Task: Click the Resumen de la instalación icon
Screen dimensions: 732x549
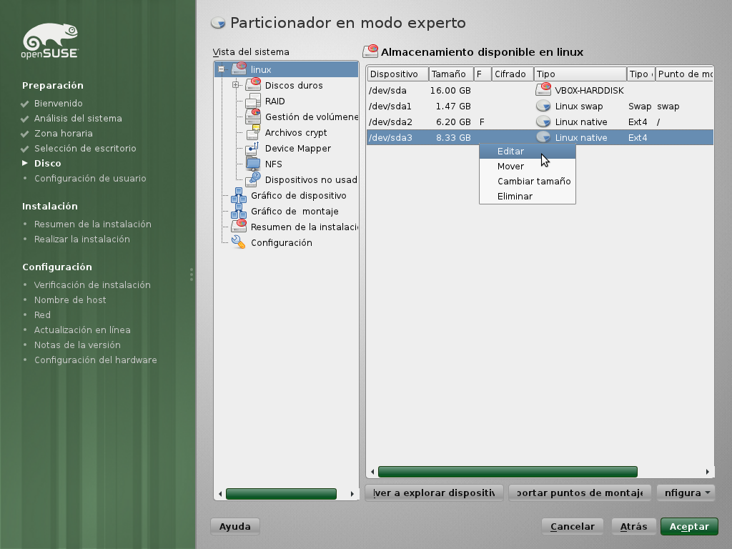Action: [x=239, y=227]
